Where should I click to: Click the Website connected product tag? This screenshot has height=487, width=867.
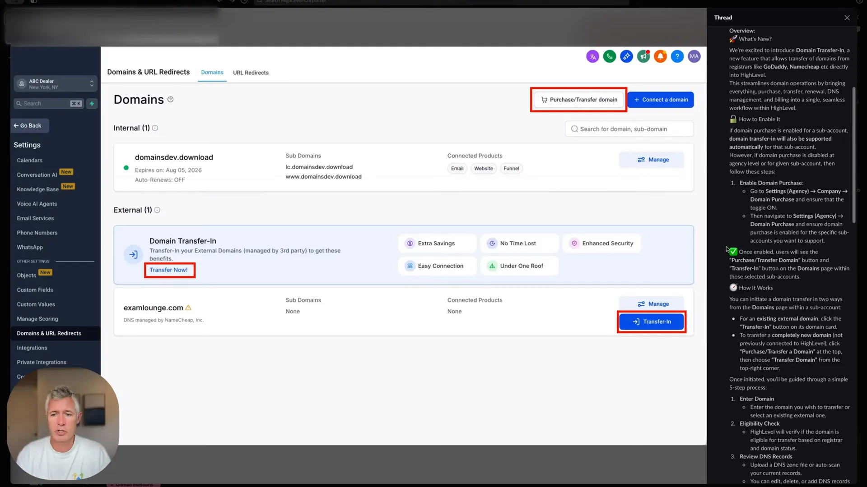[483, 169]
